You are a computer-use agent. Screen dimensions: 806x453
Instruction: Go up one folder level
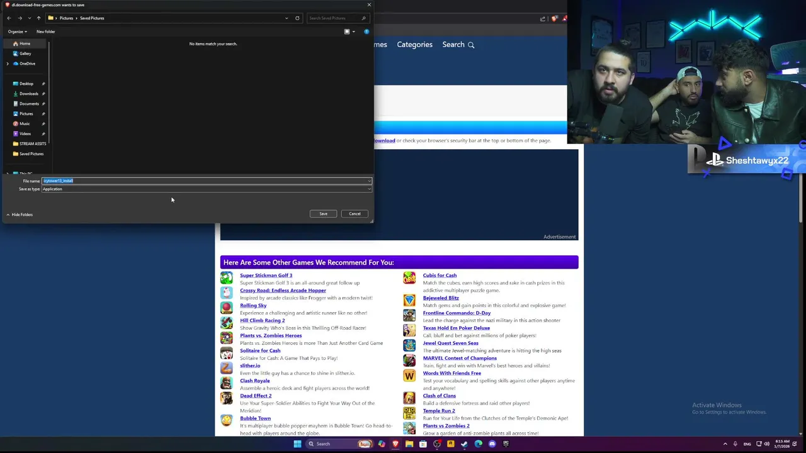click(x=38, y=18)
